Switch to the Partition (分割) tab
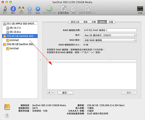This screenshot has height=120, width=145. coord(94,22)
